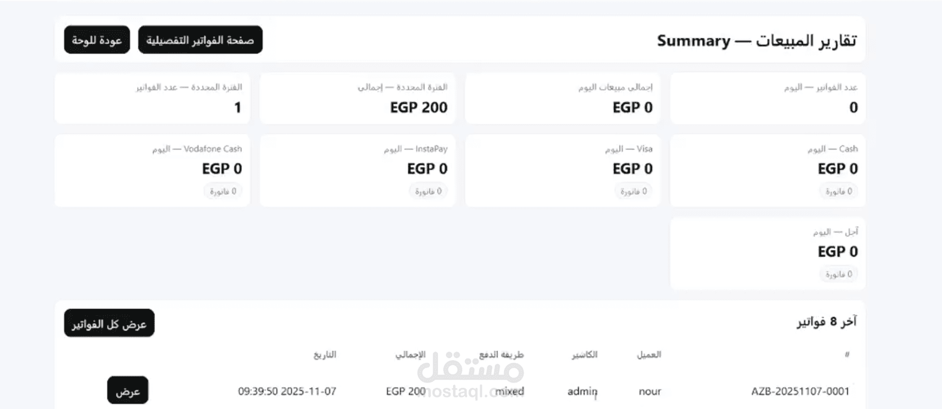Viewport: 942px width, 409px height.
Task: Click the 0 فاتورة badge on Cash card
Action: (x=838, y=191)
